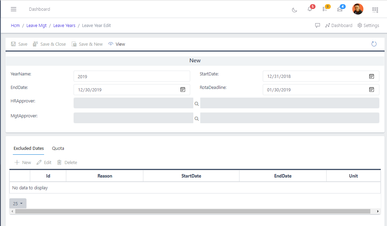387x226 pixels.
Task: Search for an HRApprover using the magnifier
Action: (x=196, y=103)
